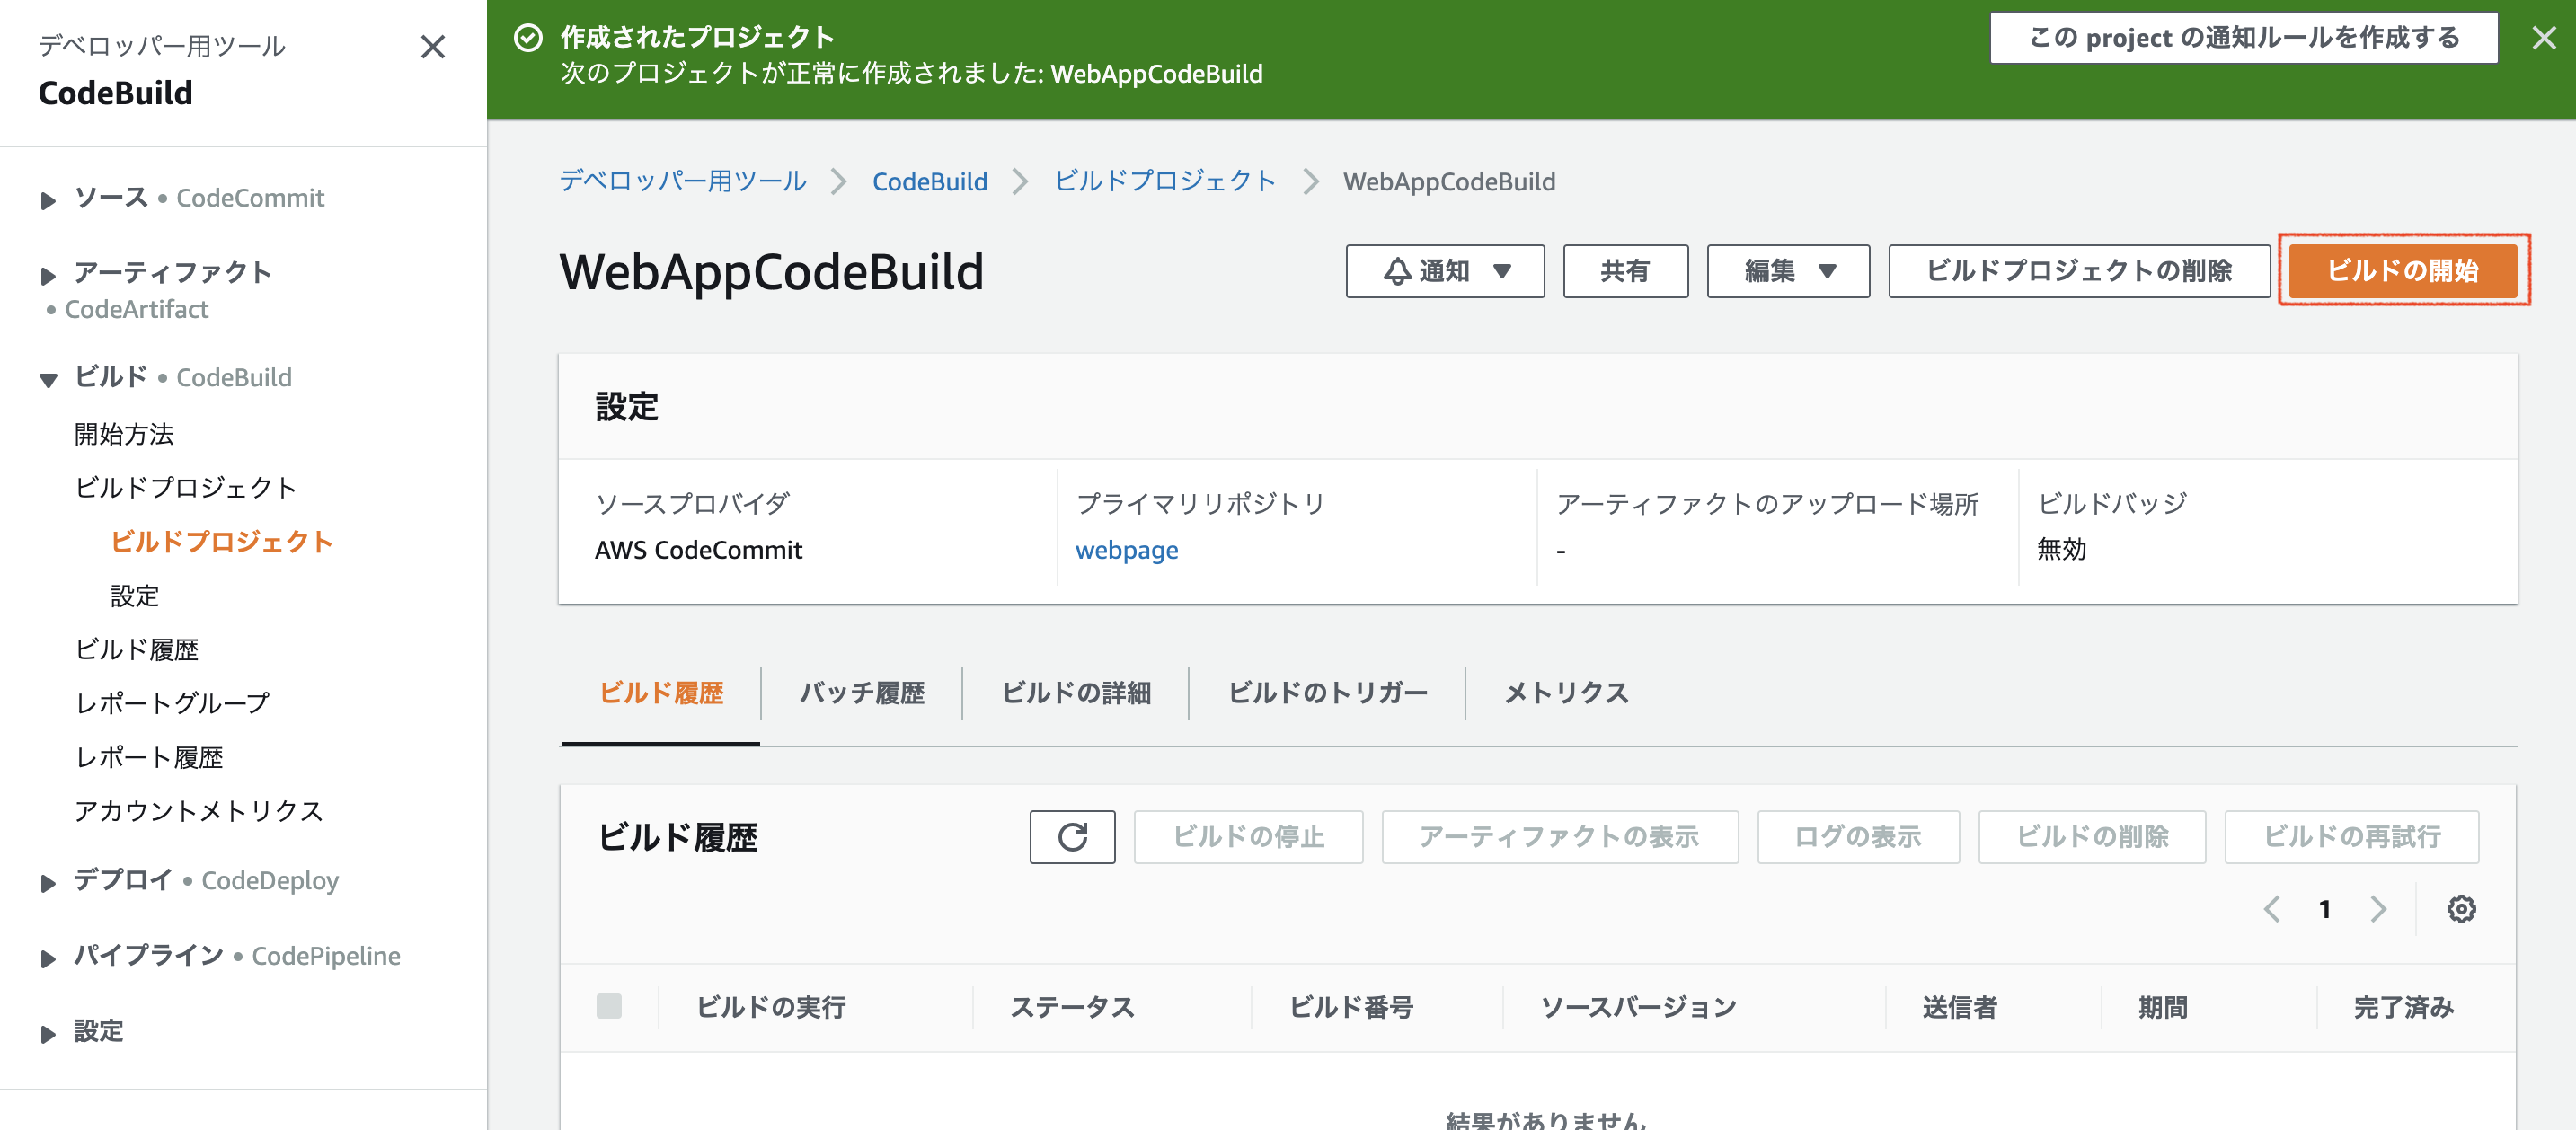Screen dimensions: 2576x1130
Task: Click the ビルドの再試行 button
Action: pyautogui.click(x=2351, y=836)
